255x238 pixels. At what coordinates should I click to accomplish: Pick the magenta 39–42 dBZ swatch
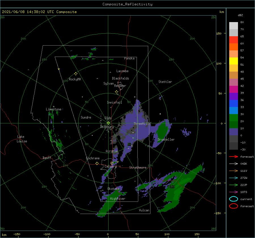[233, 89]
